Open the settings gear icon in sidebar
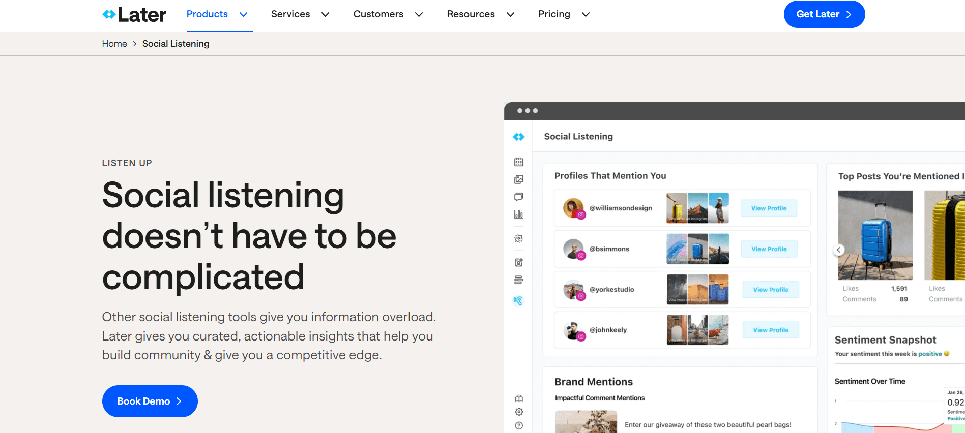This screenshot has height=433, width=965. [519, 412]
